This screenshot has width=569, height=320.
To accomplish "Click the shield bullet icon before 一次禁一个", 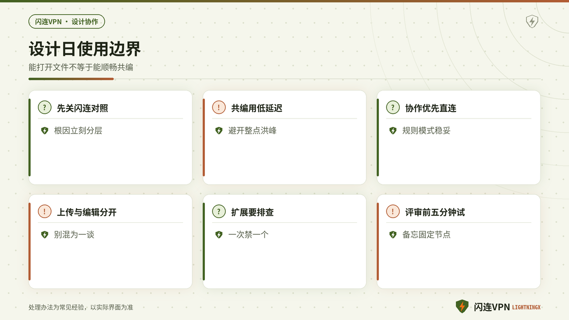I will coord(219,235).
